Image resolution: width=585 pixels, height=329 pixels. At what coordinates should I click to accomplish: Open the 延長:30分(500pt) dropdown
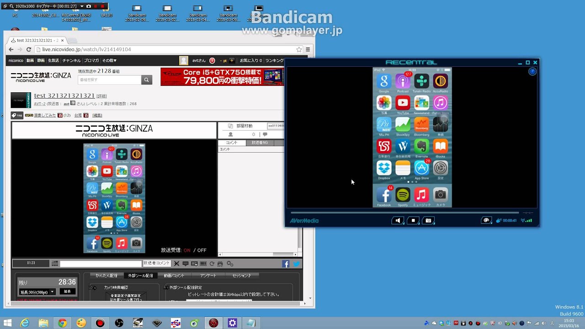[x=37, y=292]
